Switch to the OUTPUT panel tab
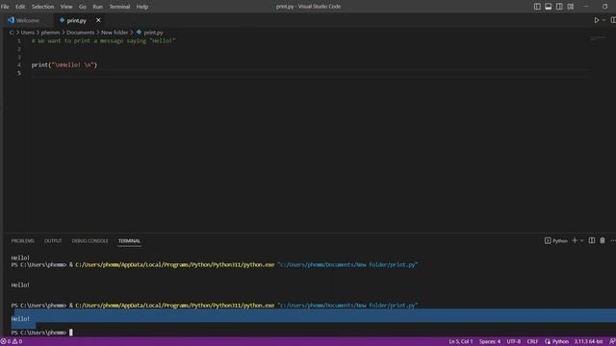Viewport: 616px width, 346px height. coord(53,241)
